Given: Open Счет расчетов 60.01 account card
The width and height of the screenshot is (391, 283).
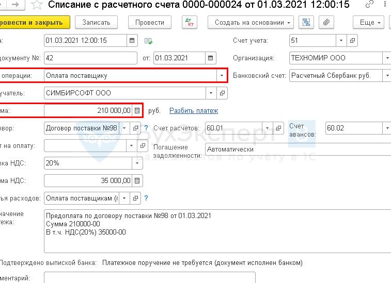Looking at the screenshot, I should pyautogui.click(x=278, y=128).
